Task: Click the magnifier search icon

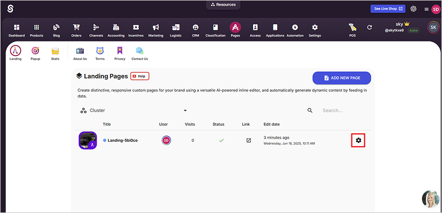Action: (x=310, y=110)
